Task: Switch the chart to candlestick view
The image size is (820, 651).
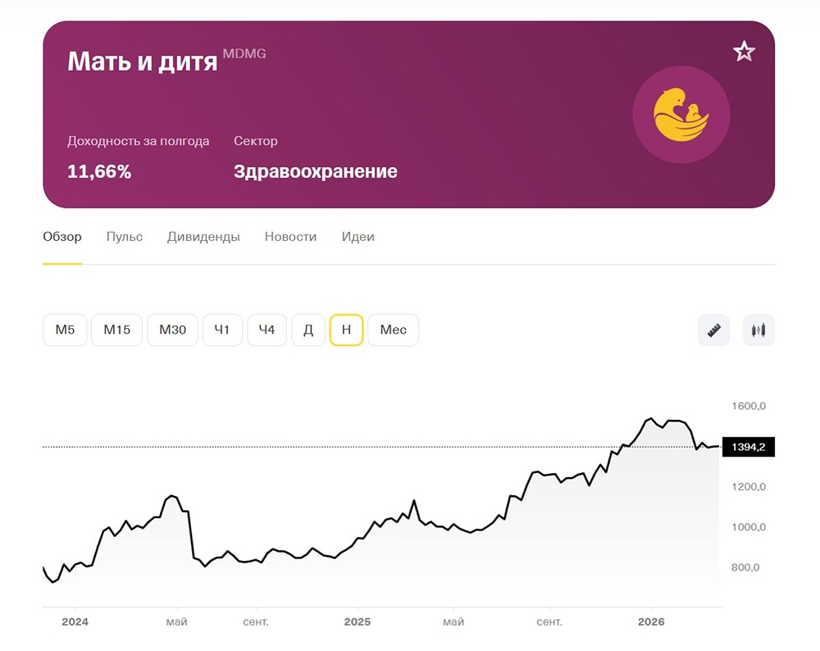Action: 758,330
